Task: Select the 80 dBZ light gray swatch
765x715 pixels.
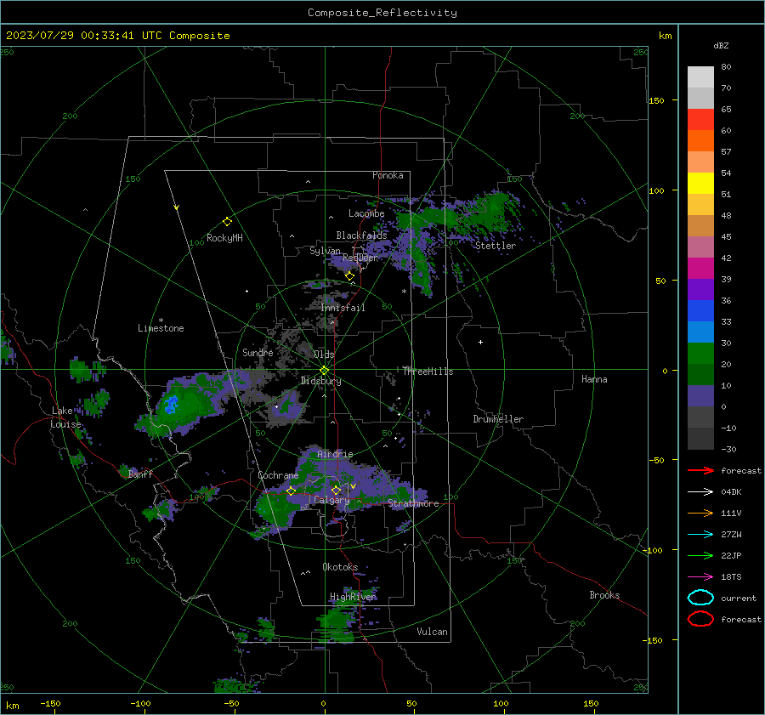Action: [700, 77]
